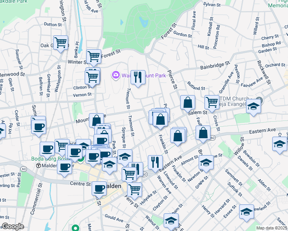Click the 'Centre St' street label
This screenshot has height=231, width=288.
pos(80,184)
